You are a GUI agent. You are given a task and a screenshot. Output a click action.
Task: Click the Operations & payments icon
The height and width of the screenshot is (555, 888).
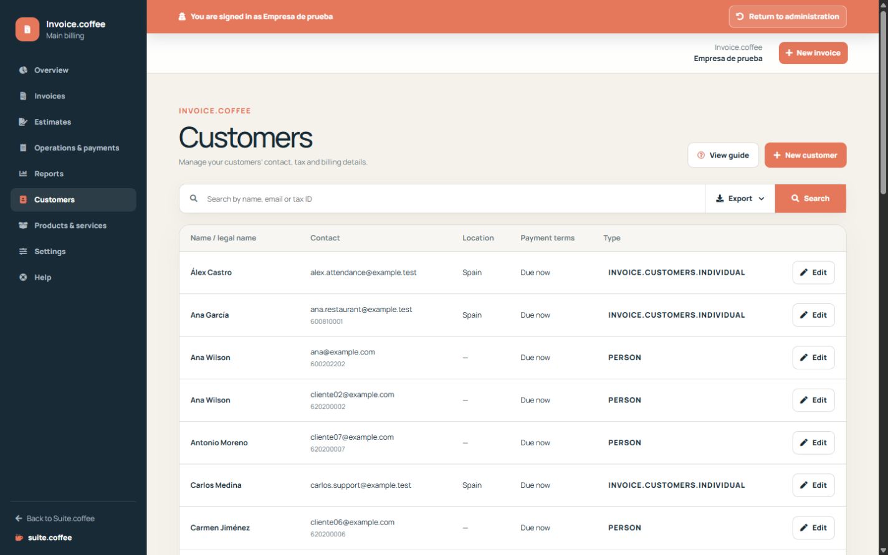click(23, 148)
